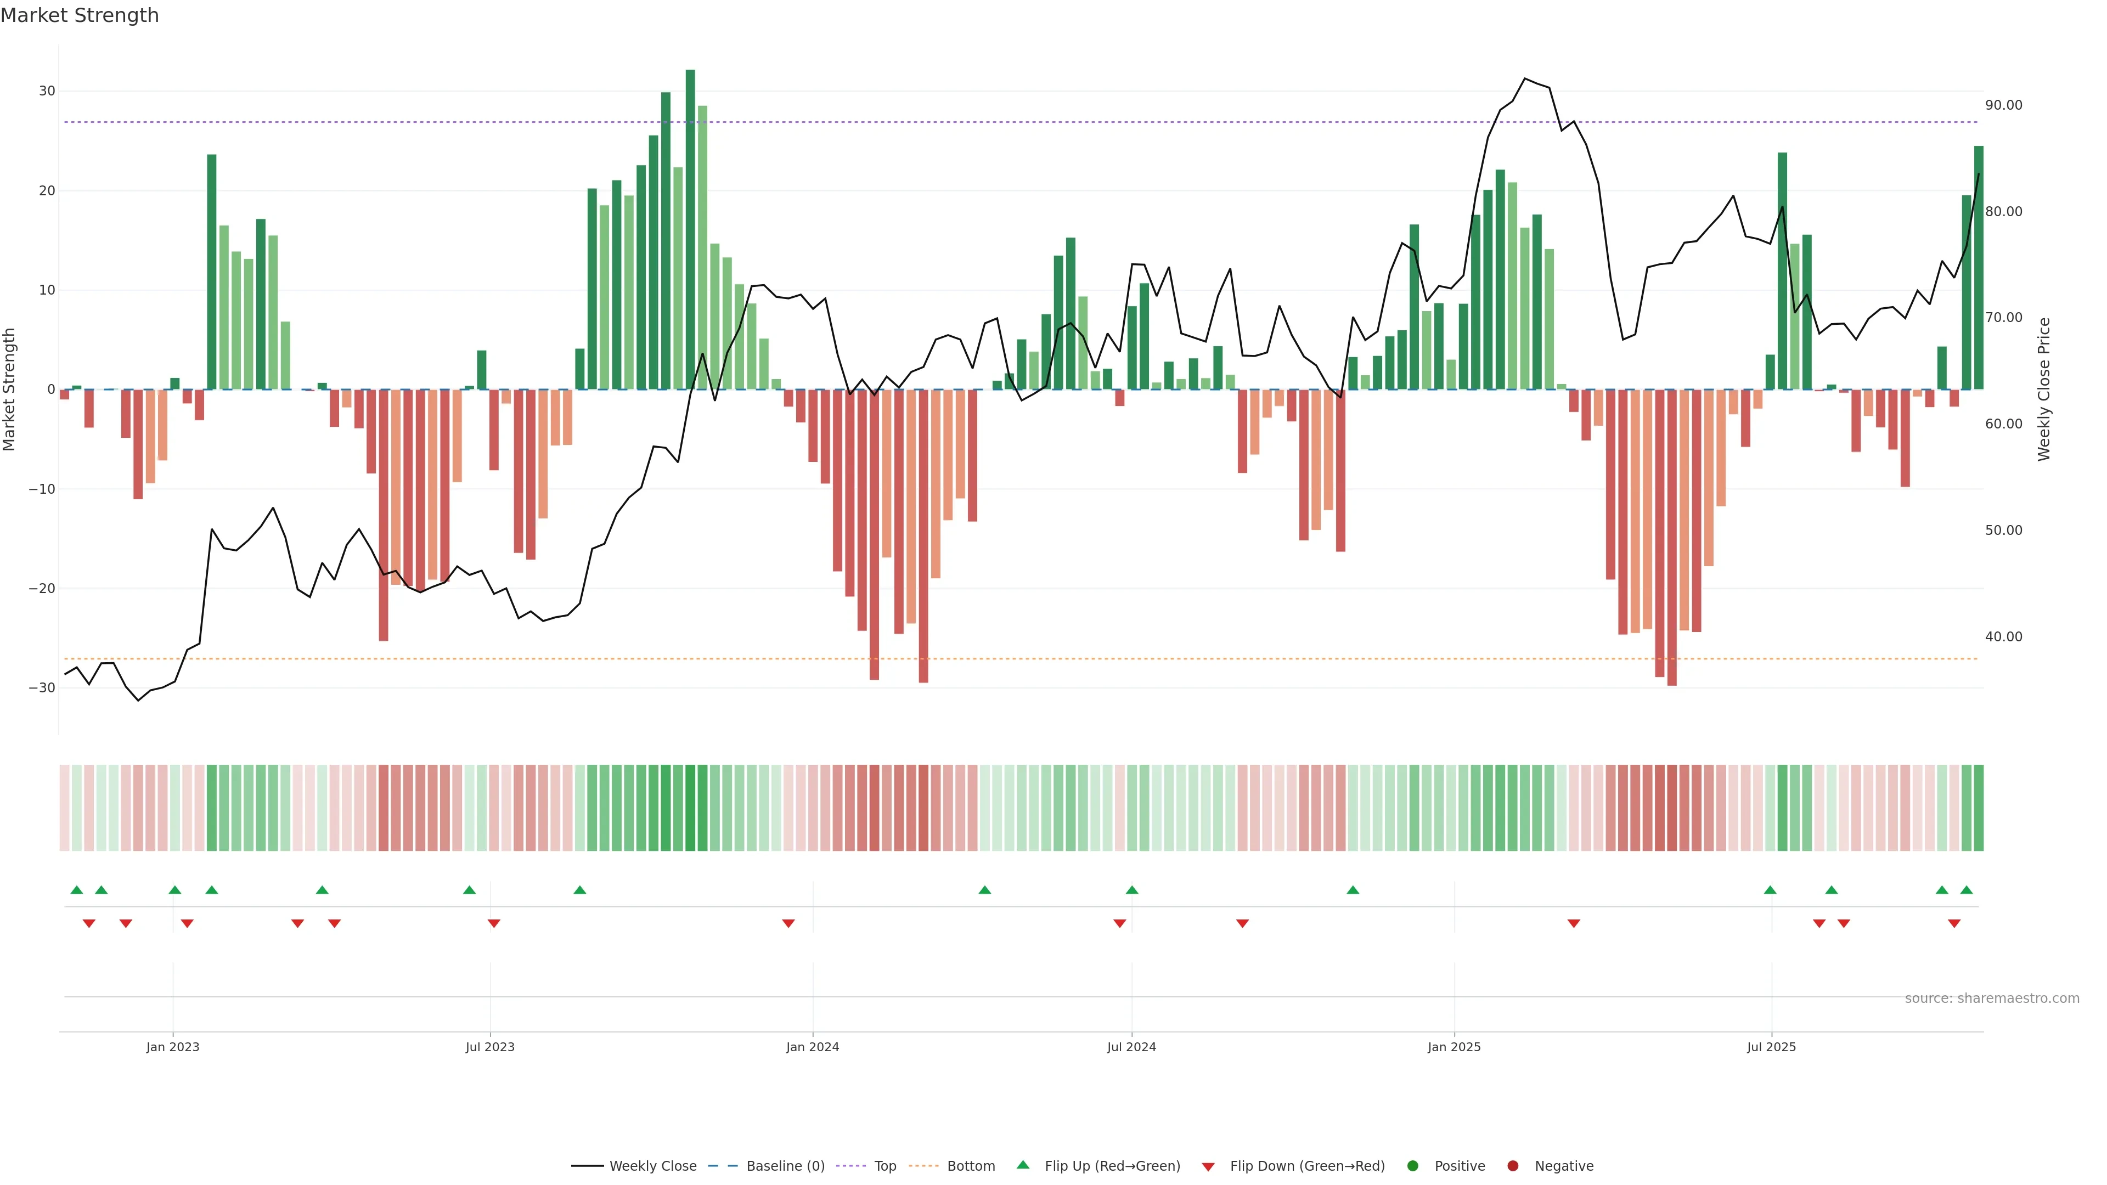
Task: Click the red Flip Down legend triangle
Action: [x=1208, y=1167]
